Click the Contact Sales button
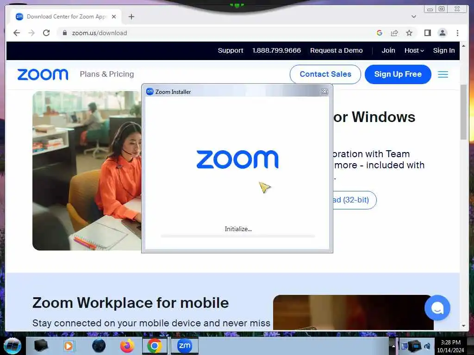Image resolution: width=474 pixels, height=355 pixels. click(x=325, y=74)
